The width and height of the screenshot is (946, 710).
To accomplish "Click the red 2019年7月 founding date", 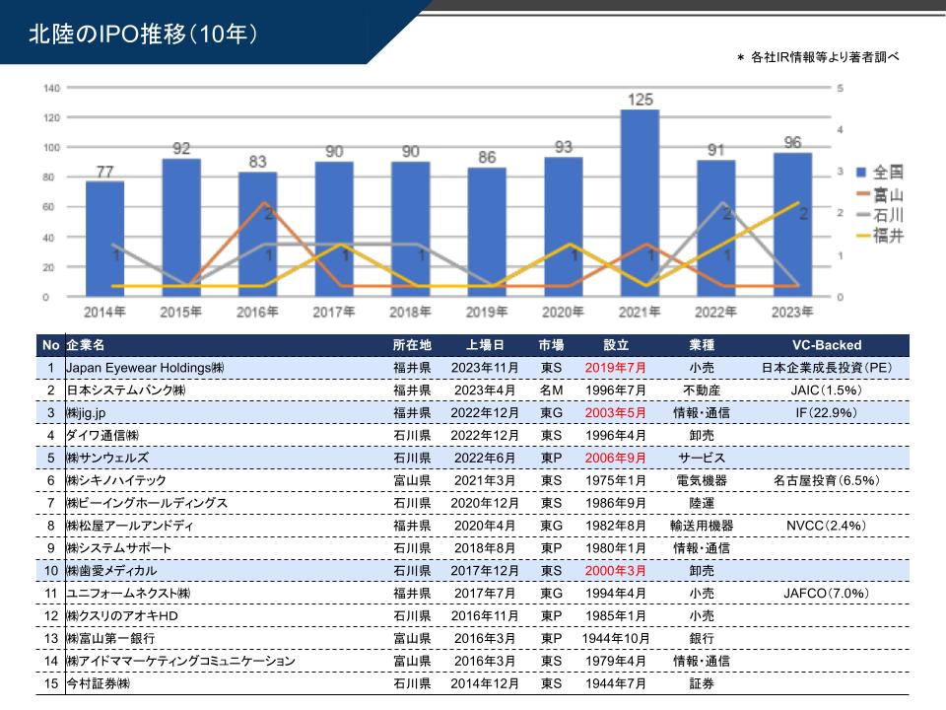I will point(615,368).
